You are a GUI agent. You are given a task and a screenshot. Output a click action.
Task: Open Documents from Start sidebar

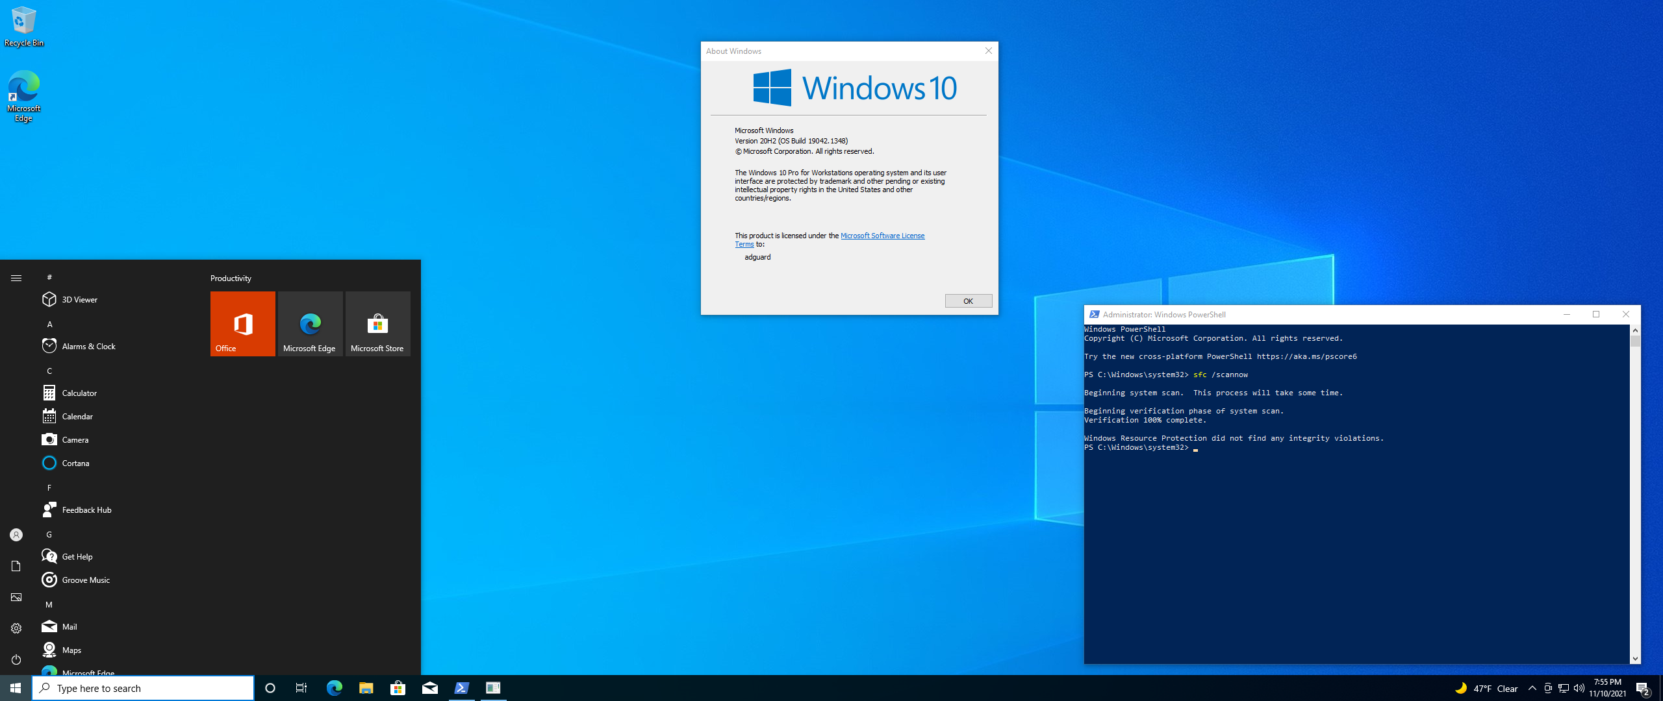(x=16, y=566)
